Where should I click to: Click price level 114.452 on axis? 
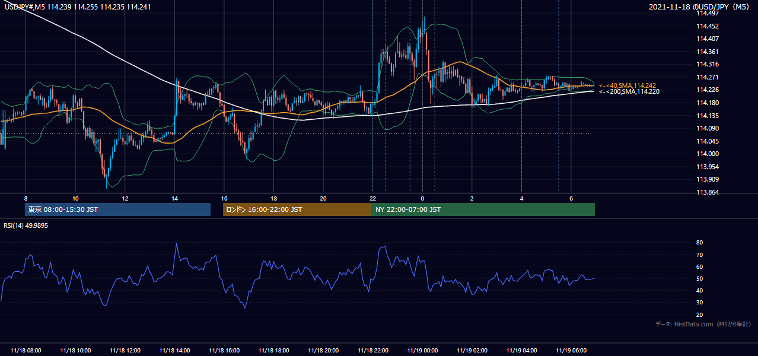707,26
